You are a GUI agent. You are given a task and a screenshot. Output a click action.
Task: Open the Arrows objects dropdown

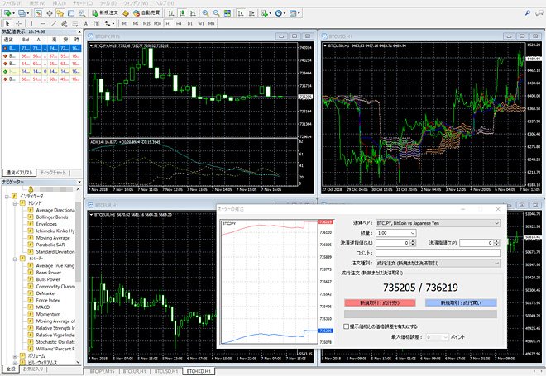[109, 24]
